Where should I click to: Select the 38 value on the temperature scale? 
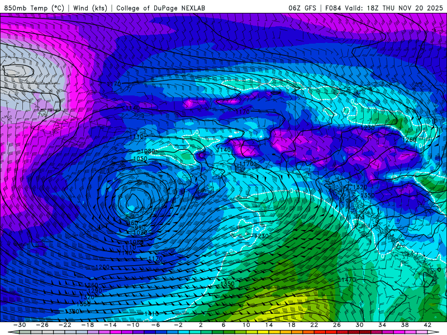coord(405,325)
